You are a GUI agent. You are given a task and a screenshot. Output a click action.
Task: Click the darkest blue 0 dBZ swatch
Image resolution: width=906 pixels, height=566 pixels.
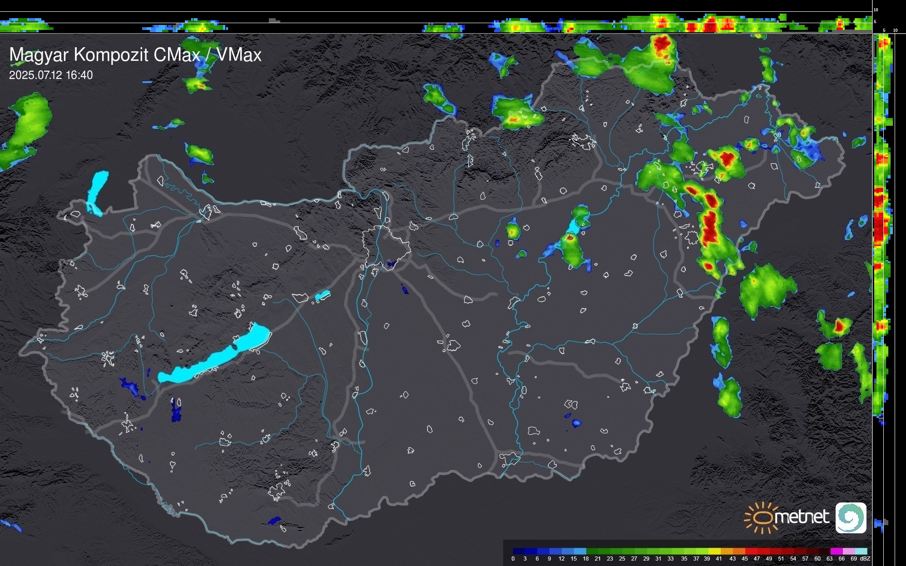point(519,551)
